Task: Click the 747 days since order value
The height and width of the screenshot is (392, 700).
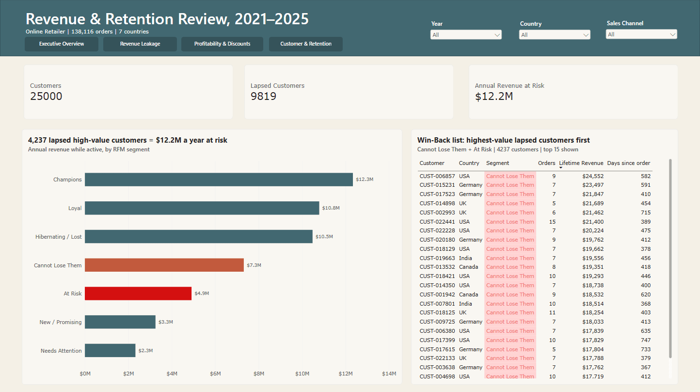Action: tap(646, 340)
